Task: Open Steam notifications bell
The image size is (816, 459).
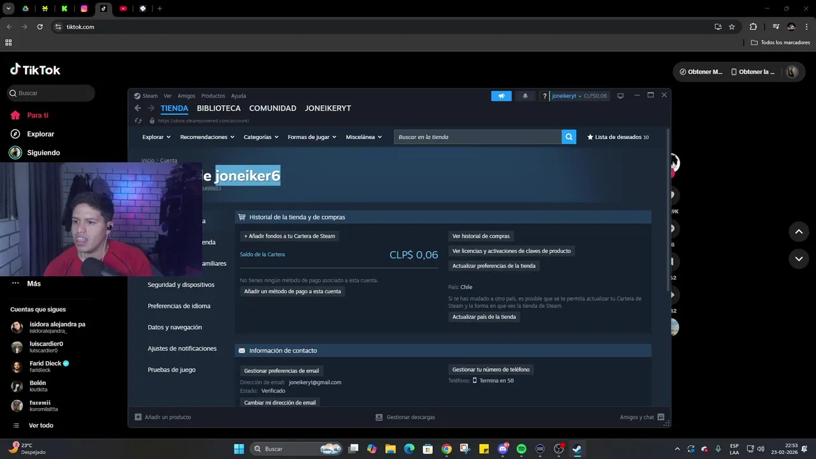Action: [525, 96]
